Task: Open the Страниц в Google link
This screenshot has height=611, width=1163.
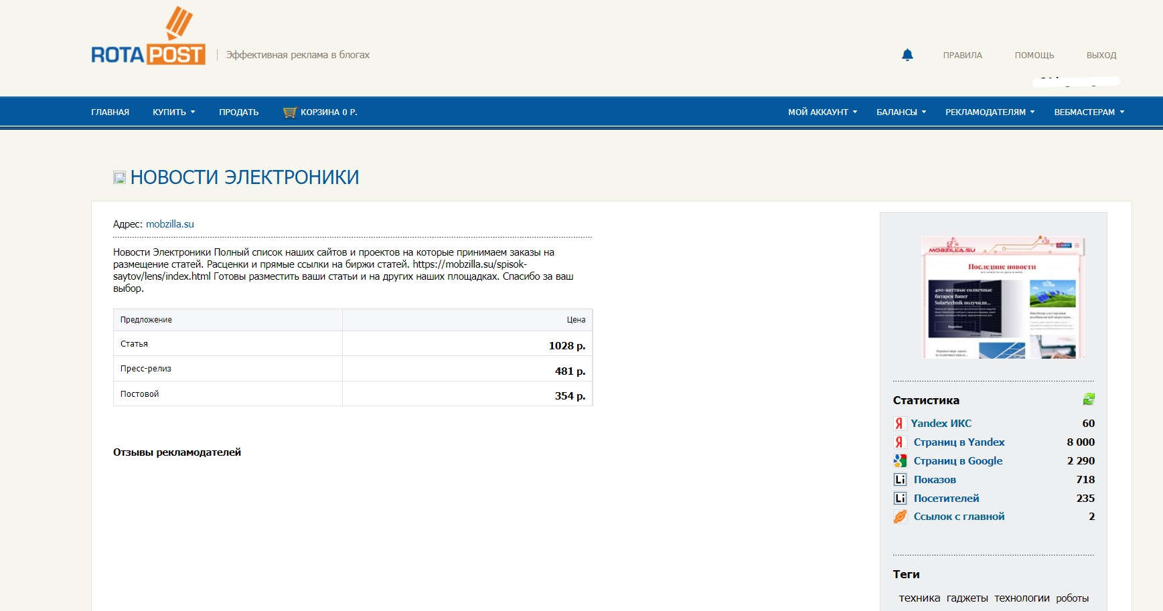Action: click(957, 461)
